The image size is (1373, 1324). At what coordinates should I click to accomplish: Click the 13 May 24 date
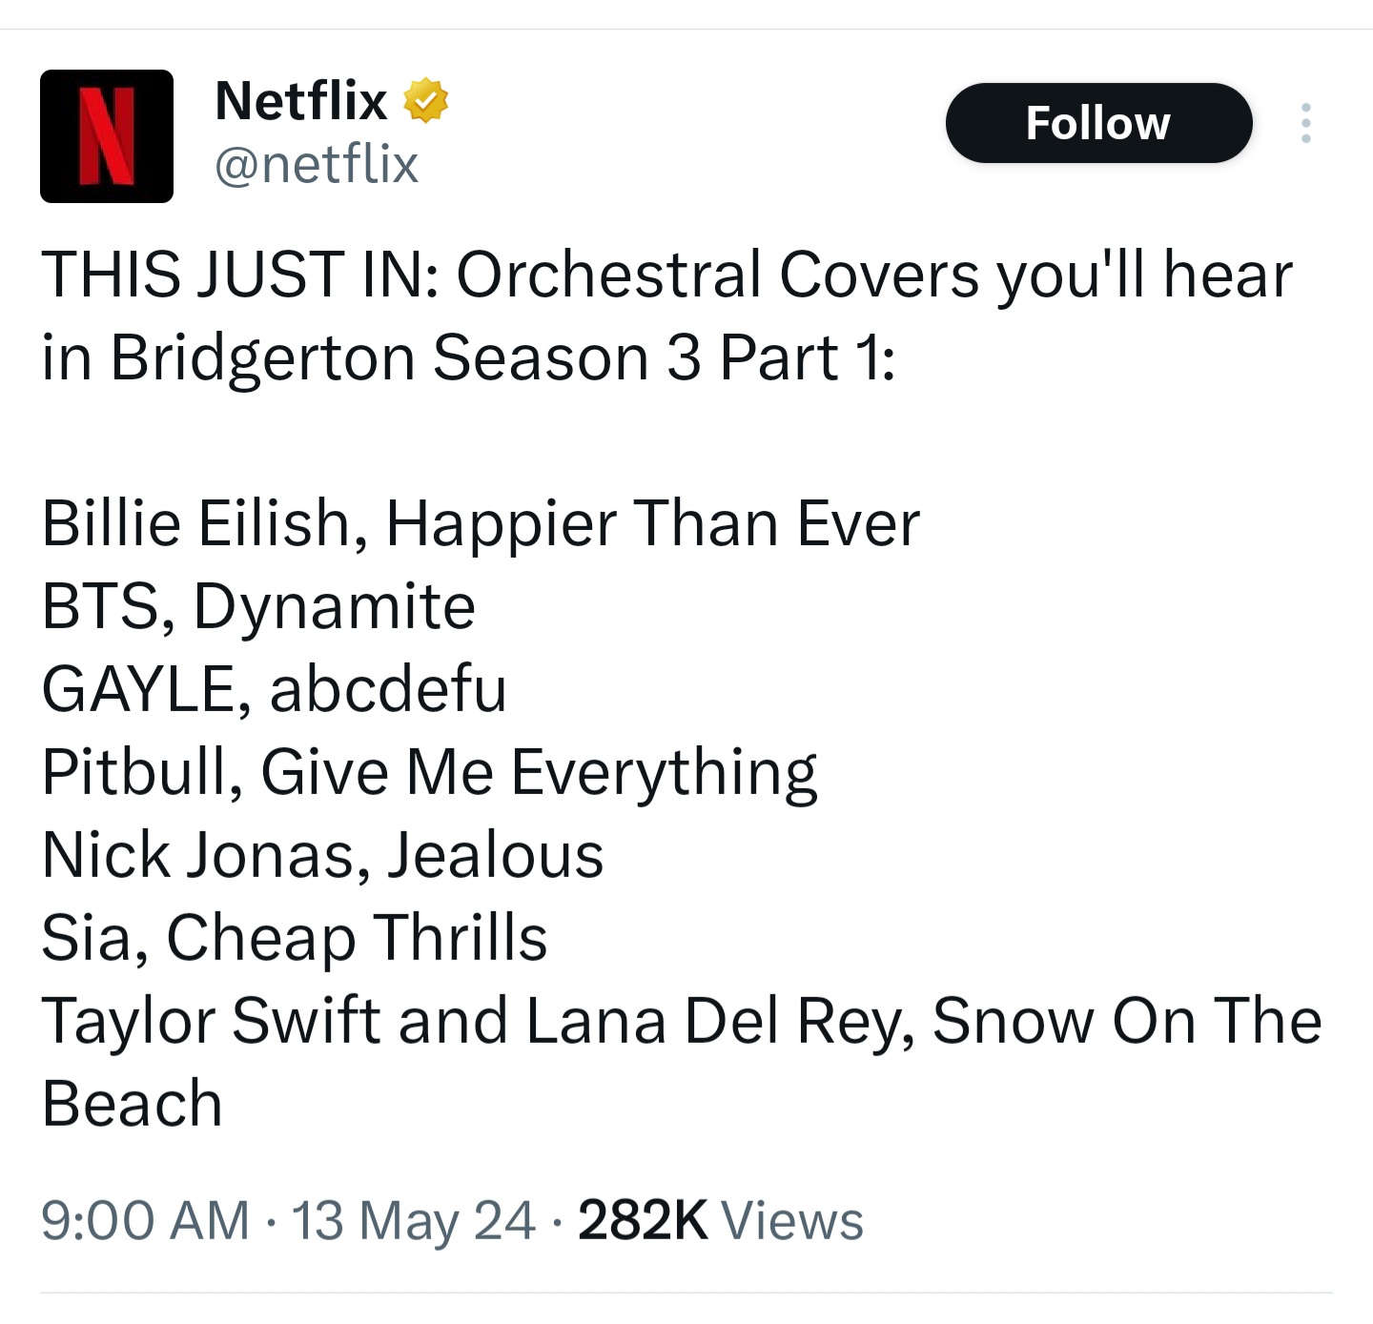click(x=413, y=1221)
